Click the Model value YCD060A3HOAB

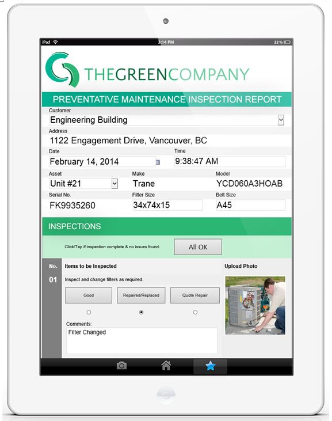(249, 184)
